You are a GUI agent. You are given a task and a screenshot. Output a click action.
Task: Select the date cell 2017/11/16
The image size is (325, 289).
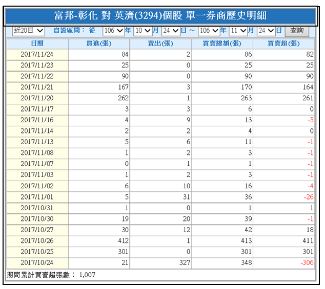click(37, 120)
